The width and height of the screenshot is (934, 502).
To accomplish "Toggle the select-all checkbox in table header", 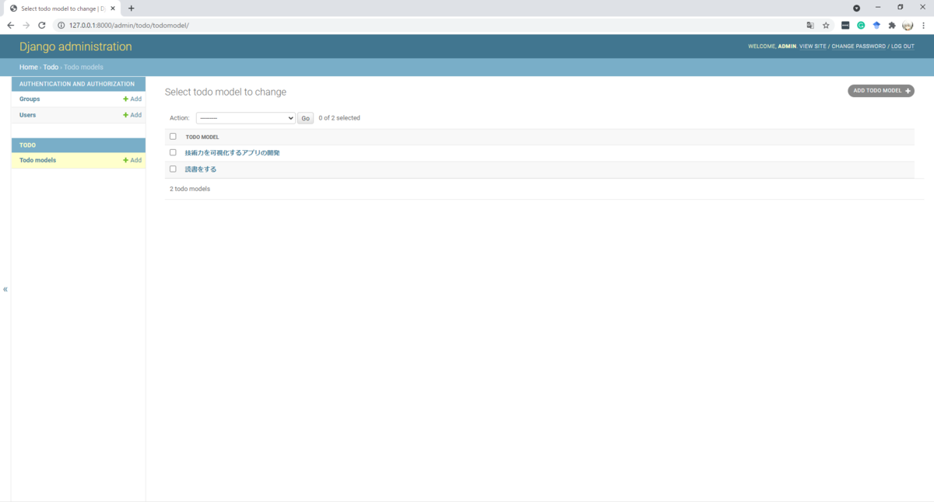I will 173,137.
